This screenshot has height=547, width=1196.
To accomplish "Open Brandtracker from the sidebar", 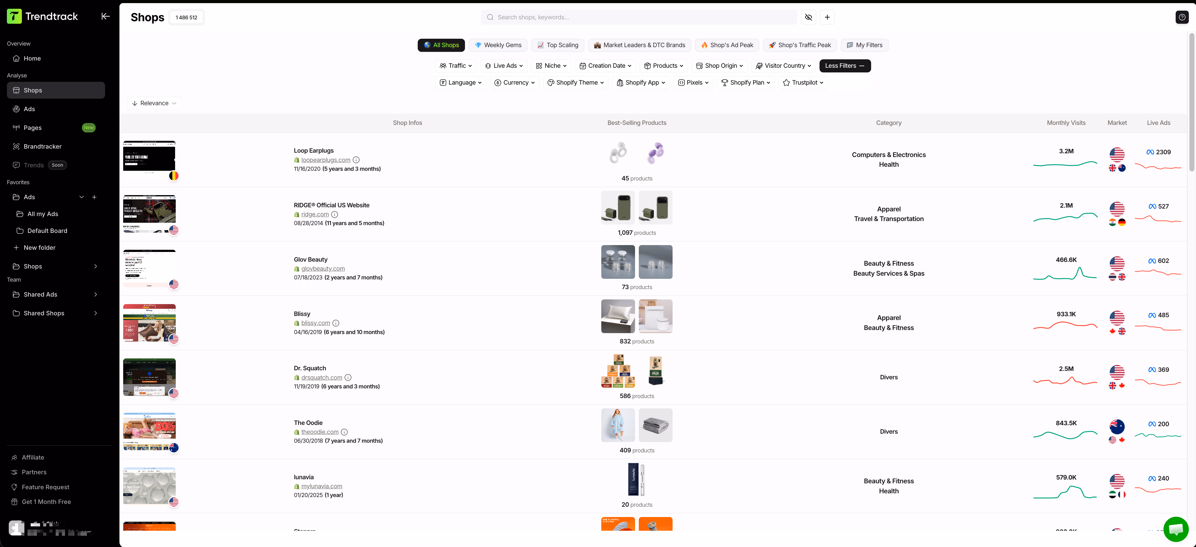I will [43, 146].
